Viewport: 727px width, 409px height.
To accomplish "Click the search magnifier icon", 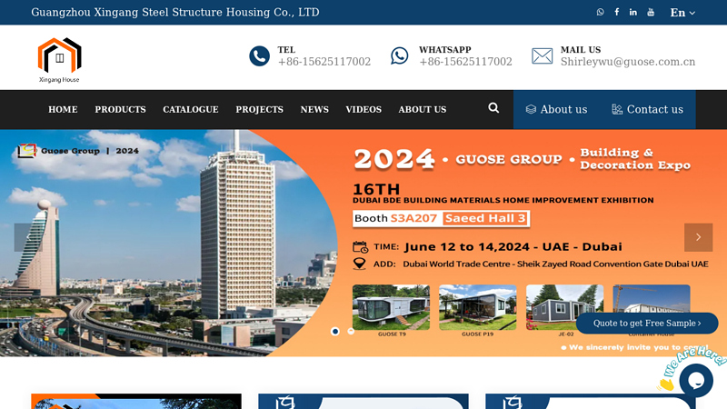I will (493, 108).
